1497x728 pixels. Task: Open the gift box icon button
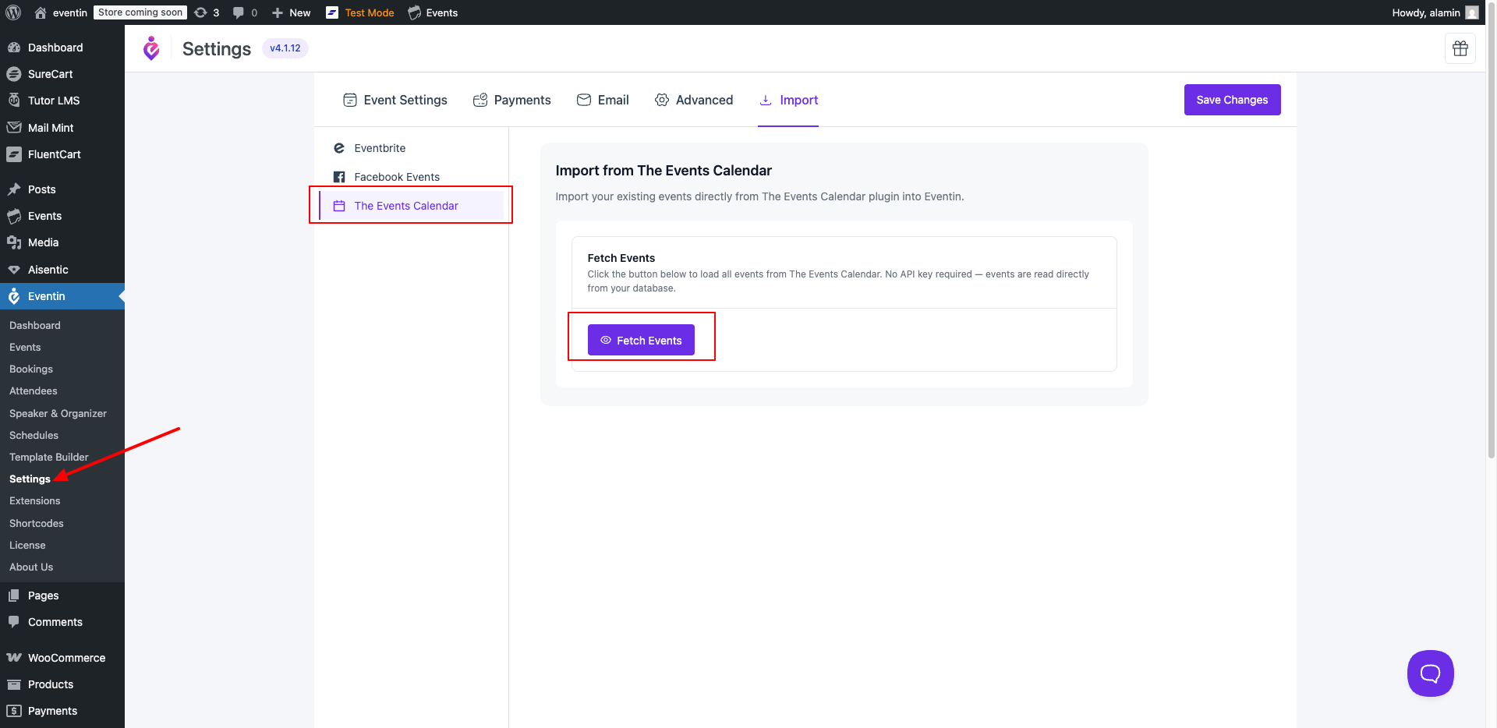pyautogui.click(x=1460, y=48)
